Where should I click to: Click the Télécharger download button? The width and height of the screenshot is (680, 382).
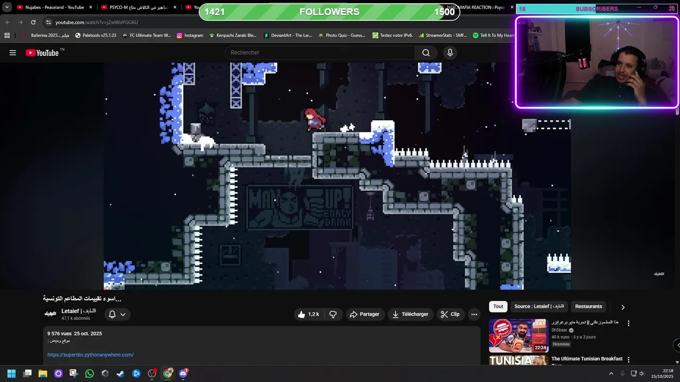click(410, 314)
